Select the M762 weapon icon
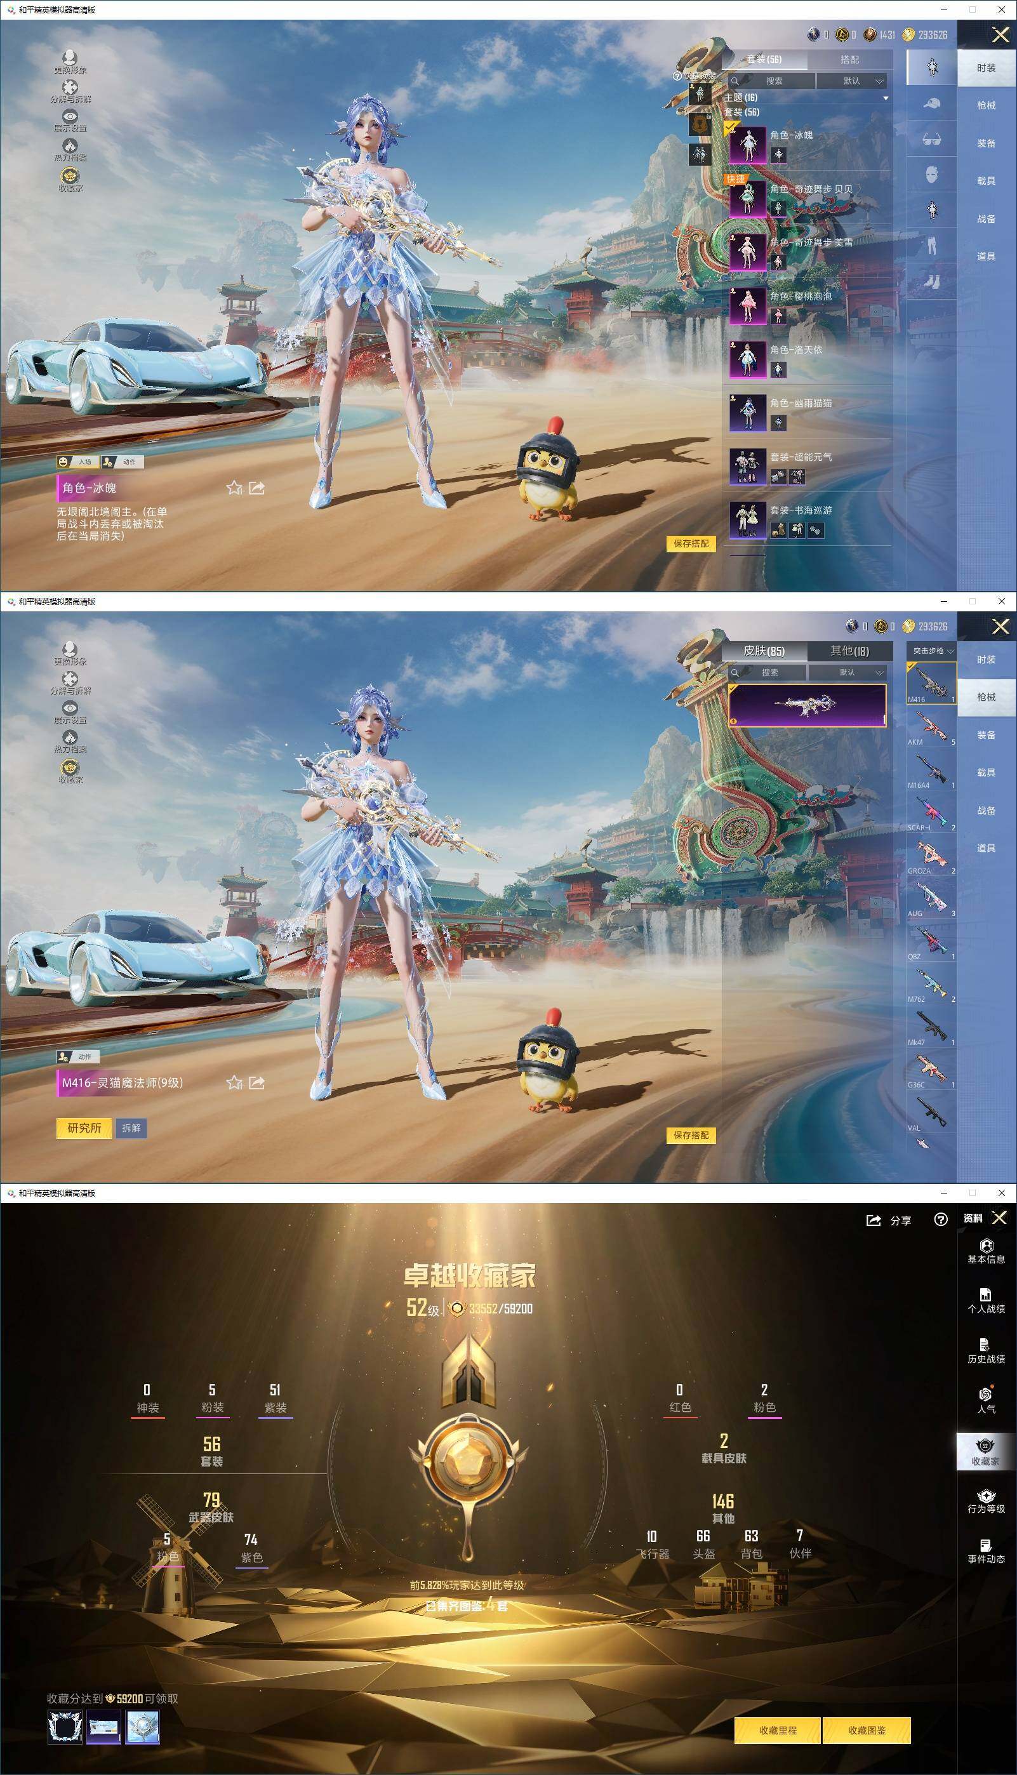This screenshot has width=1017, height=1775. pyautogui.click(x=931, y=983)
